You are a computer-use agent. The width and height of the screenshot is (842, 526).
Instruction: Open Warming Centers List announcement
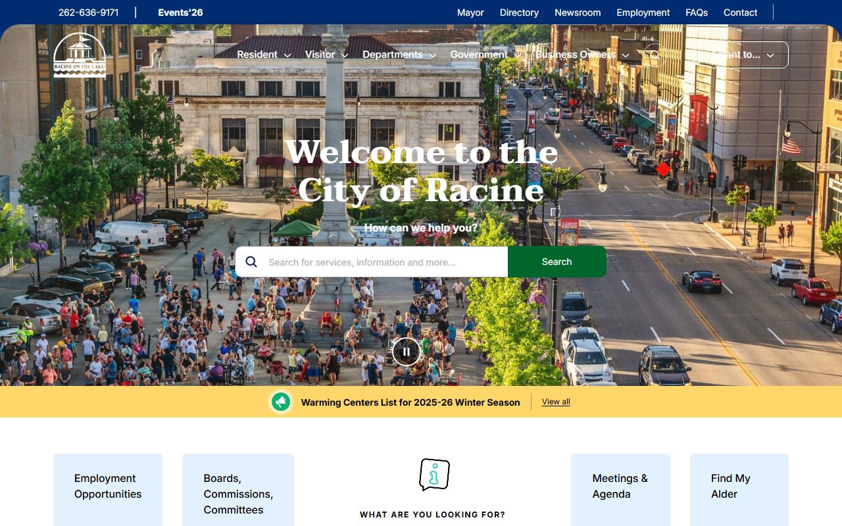pos(410,402)
